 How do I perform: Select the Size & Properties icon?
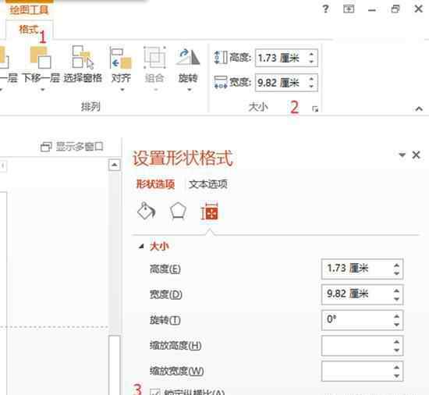pyautogui.click(x=209, y=212)
